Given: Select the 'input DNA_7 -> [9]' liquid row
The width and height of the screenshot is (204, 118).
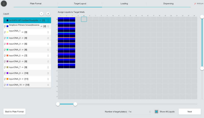Looking at the screenshot, I should [x=27, y=67].
